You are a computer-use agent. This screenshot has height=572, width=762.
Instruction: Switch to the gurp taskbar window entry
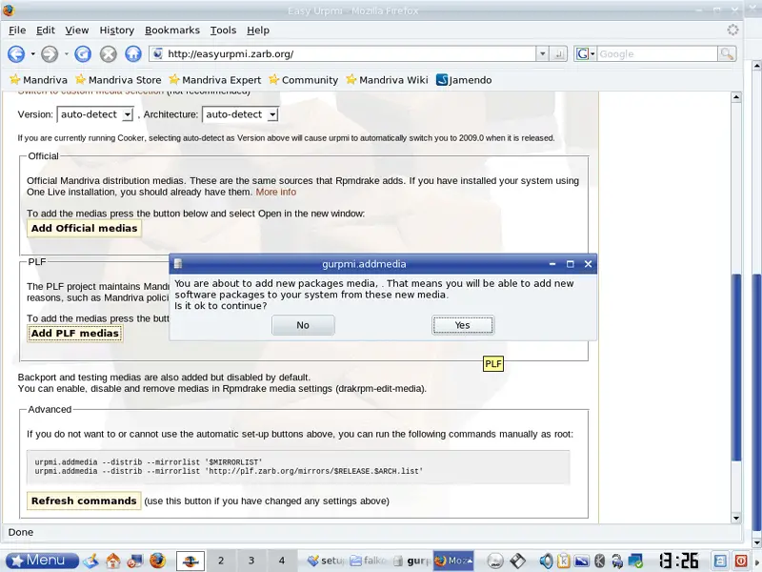point(411,561)
